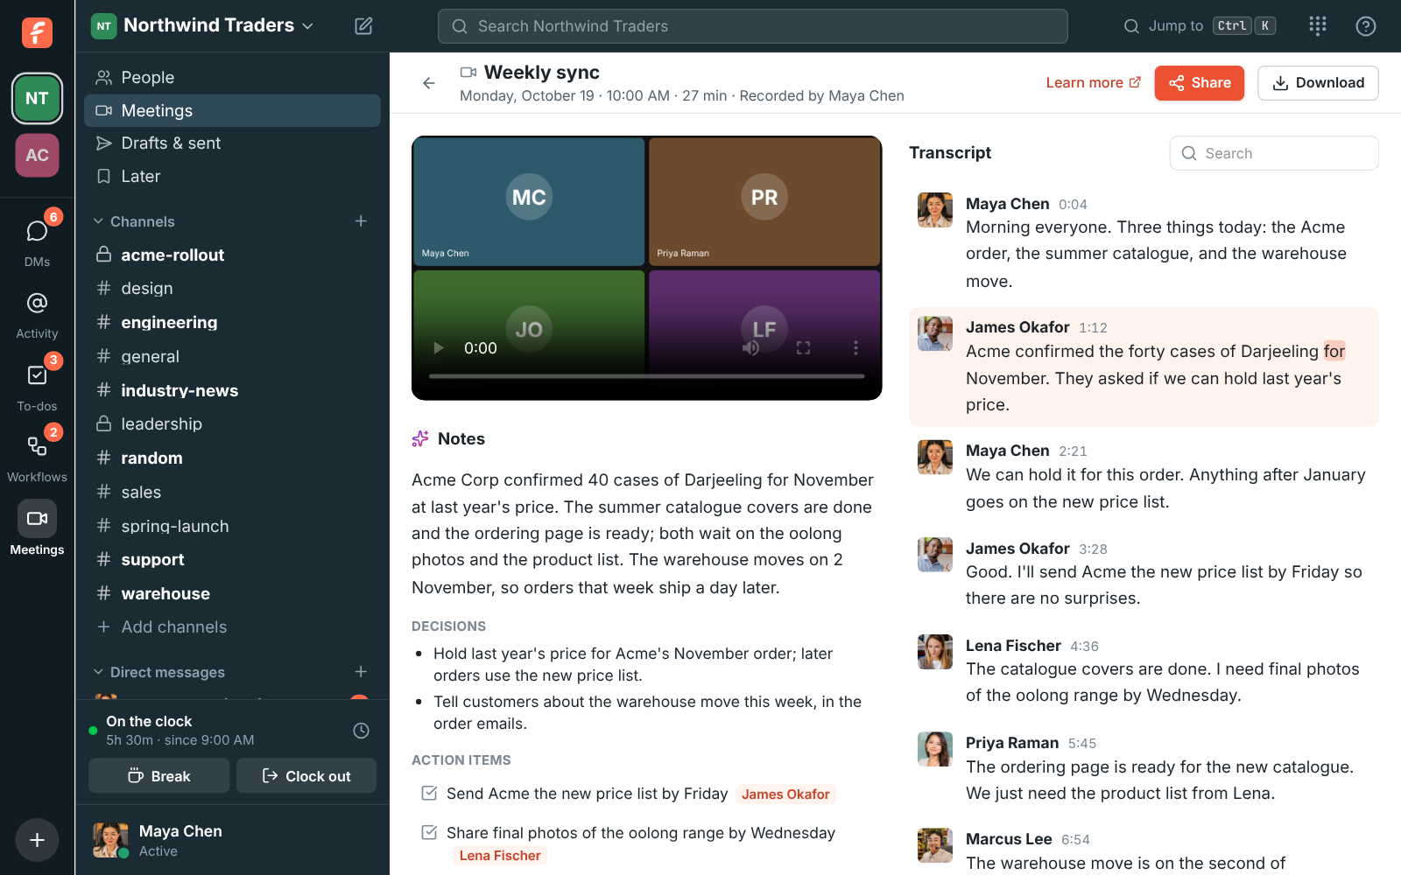Click the Notes sparkle icon

[420, 439]
